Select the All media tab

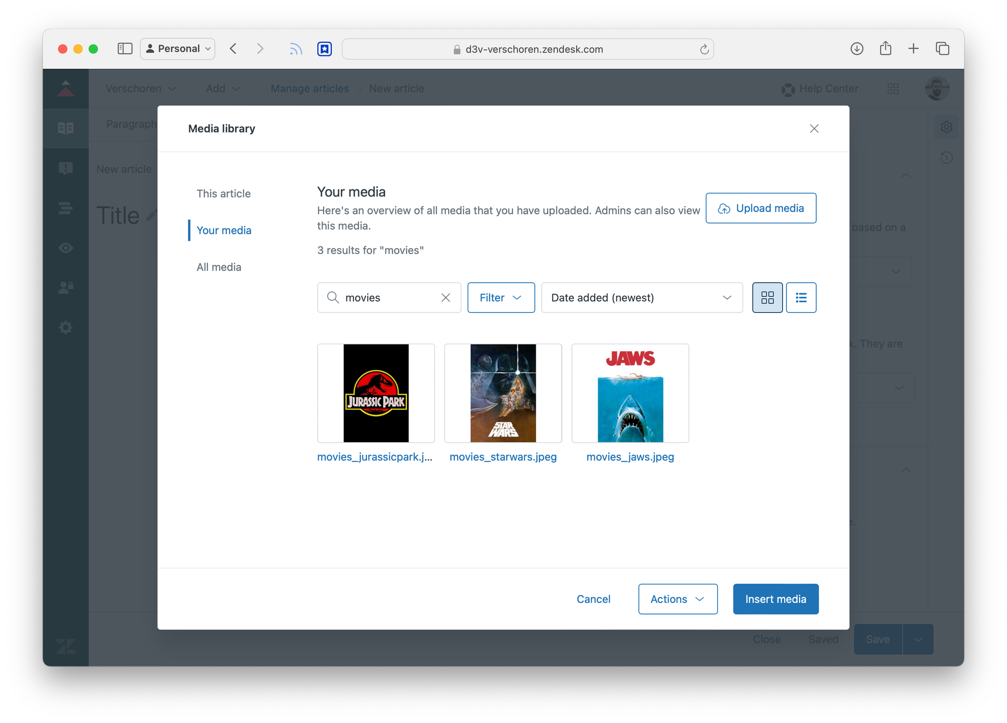click(219, 267)
